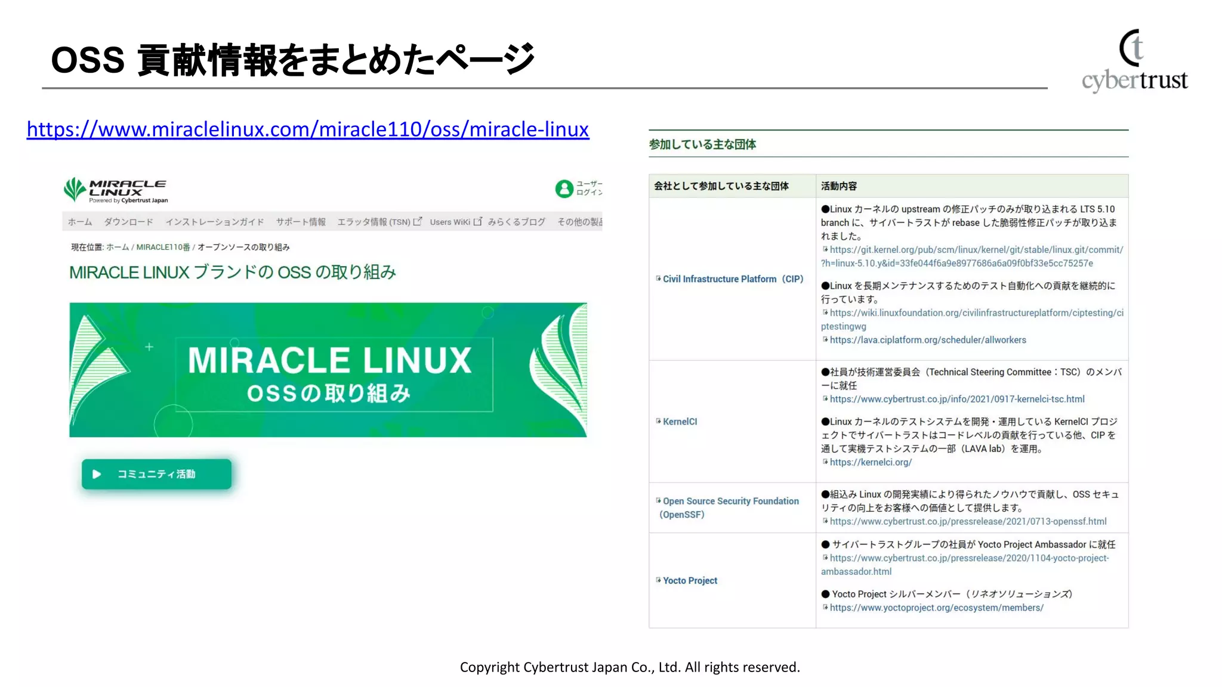Viewport: 1222px width, 687px height.
Task: Click the 会社として参加している主な団体 column header
Action: (x=721, y=186)
